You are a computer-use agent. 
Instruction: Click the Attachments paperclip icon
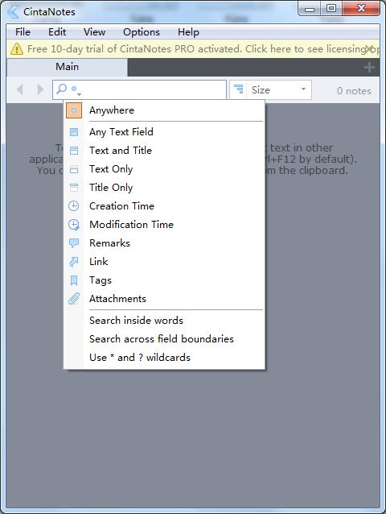[74, 299]
